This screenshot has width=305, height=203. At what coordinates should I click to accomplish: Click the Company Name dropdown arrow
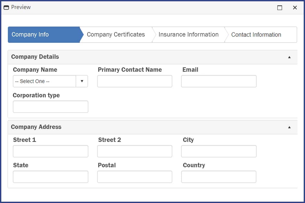click(x=82, y=81)
